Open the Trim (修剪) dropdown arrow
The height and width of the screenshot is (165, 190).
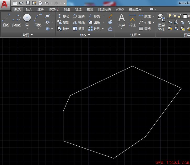point(104,16)
